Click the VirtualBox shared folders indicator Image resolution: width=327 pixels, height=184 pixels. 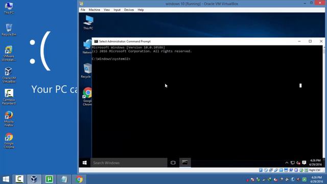pos(281,170)
